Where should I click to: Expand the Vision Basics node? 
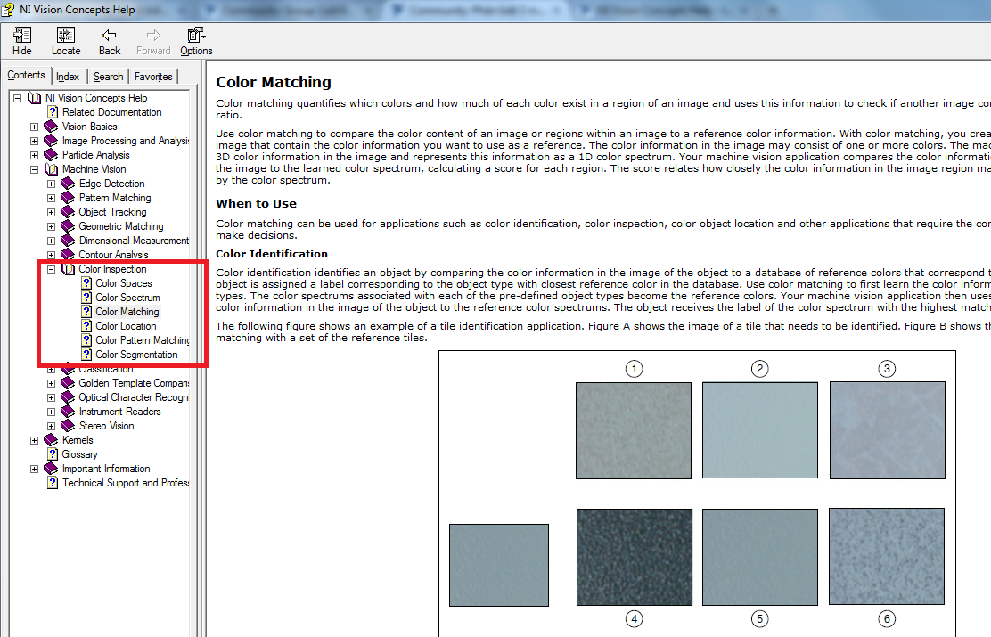(34, 127)
